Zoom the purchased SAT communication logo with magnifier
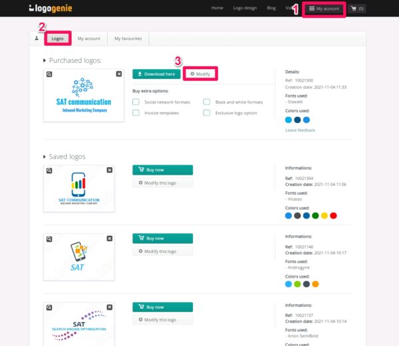Image resolution: width=399 pixels, height=346 pixels. [50, 74]
